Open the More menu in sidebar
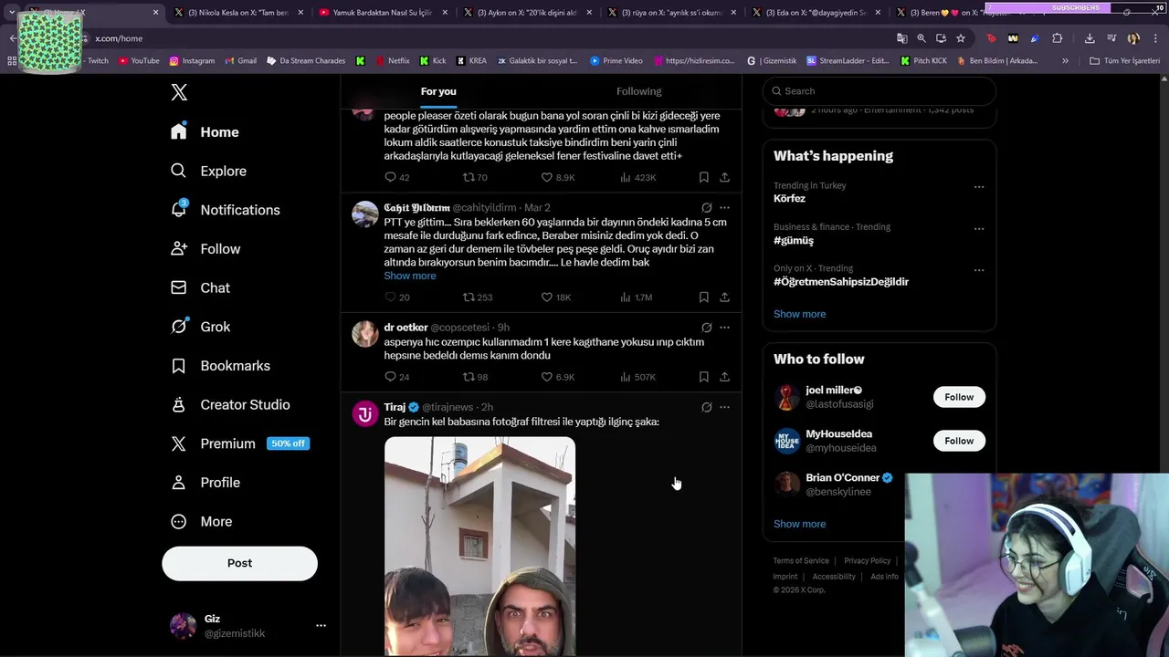1169x657 pixels. coord(203,521)
